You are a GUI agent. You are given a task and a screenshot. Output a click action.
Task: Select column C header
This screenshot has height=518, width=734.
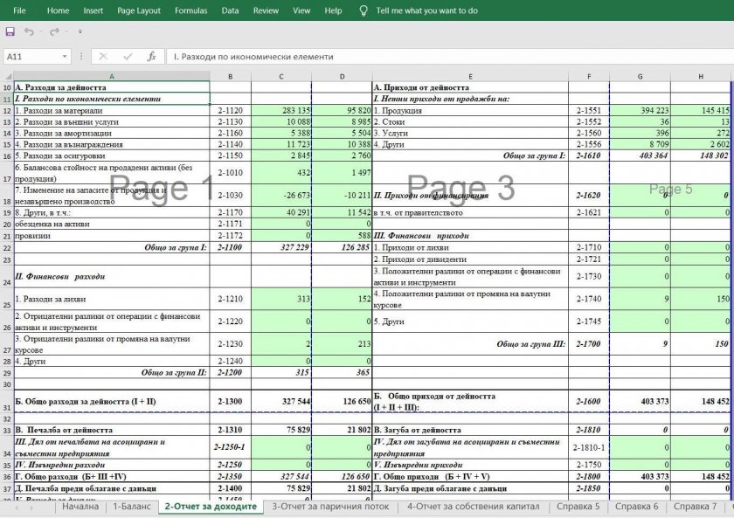coord(281,77)
